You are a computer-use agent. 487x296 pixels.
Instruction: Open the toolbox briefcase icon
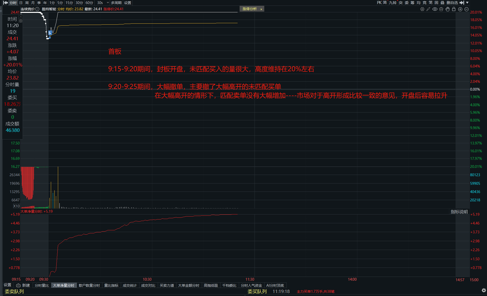pos(441,9)
